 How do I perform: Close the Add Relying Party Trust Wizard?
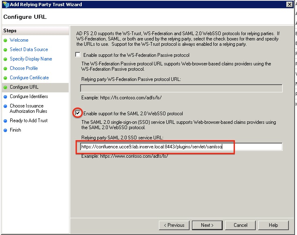tap(290, 4)
